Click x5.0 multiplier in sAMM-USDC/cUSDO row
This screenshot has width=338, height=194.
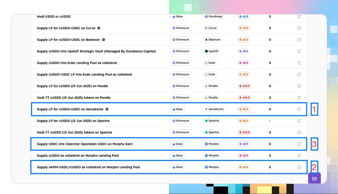[243, 167]
